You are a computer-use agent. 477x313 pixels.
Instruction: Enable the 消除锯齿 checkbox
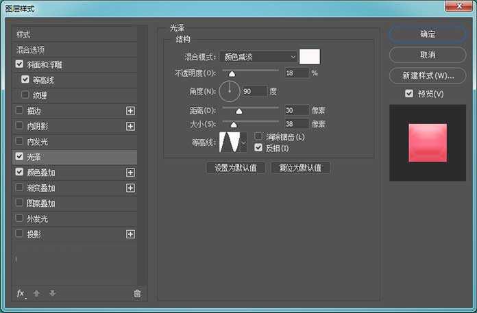tap(258, 137)
